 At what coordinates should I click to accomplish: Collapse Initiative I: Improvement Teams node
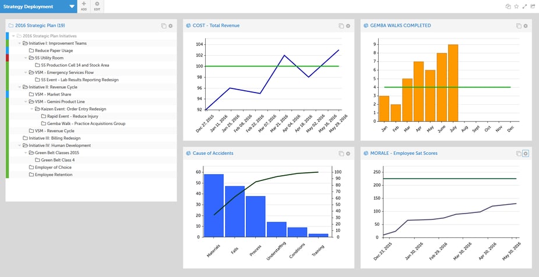click(20, 43)
